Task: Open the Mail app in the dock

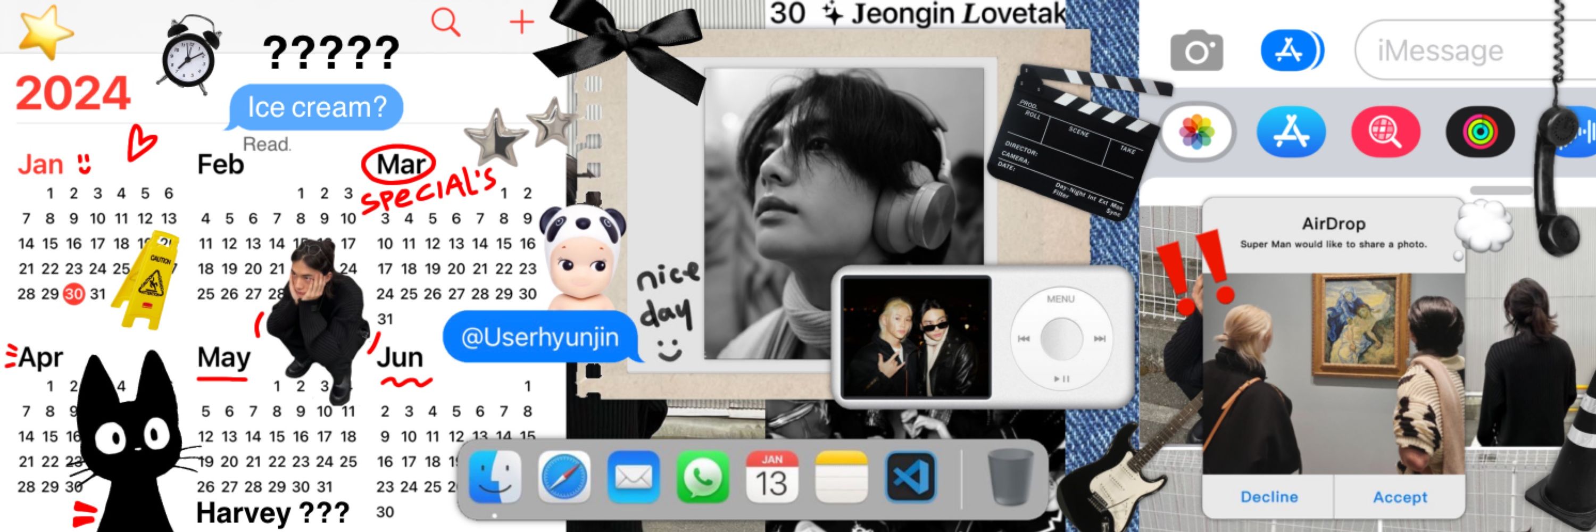Action: pos(633,478)
